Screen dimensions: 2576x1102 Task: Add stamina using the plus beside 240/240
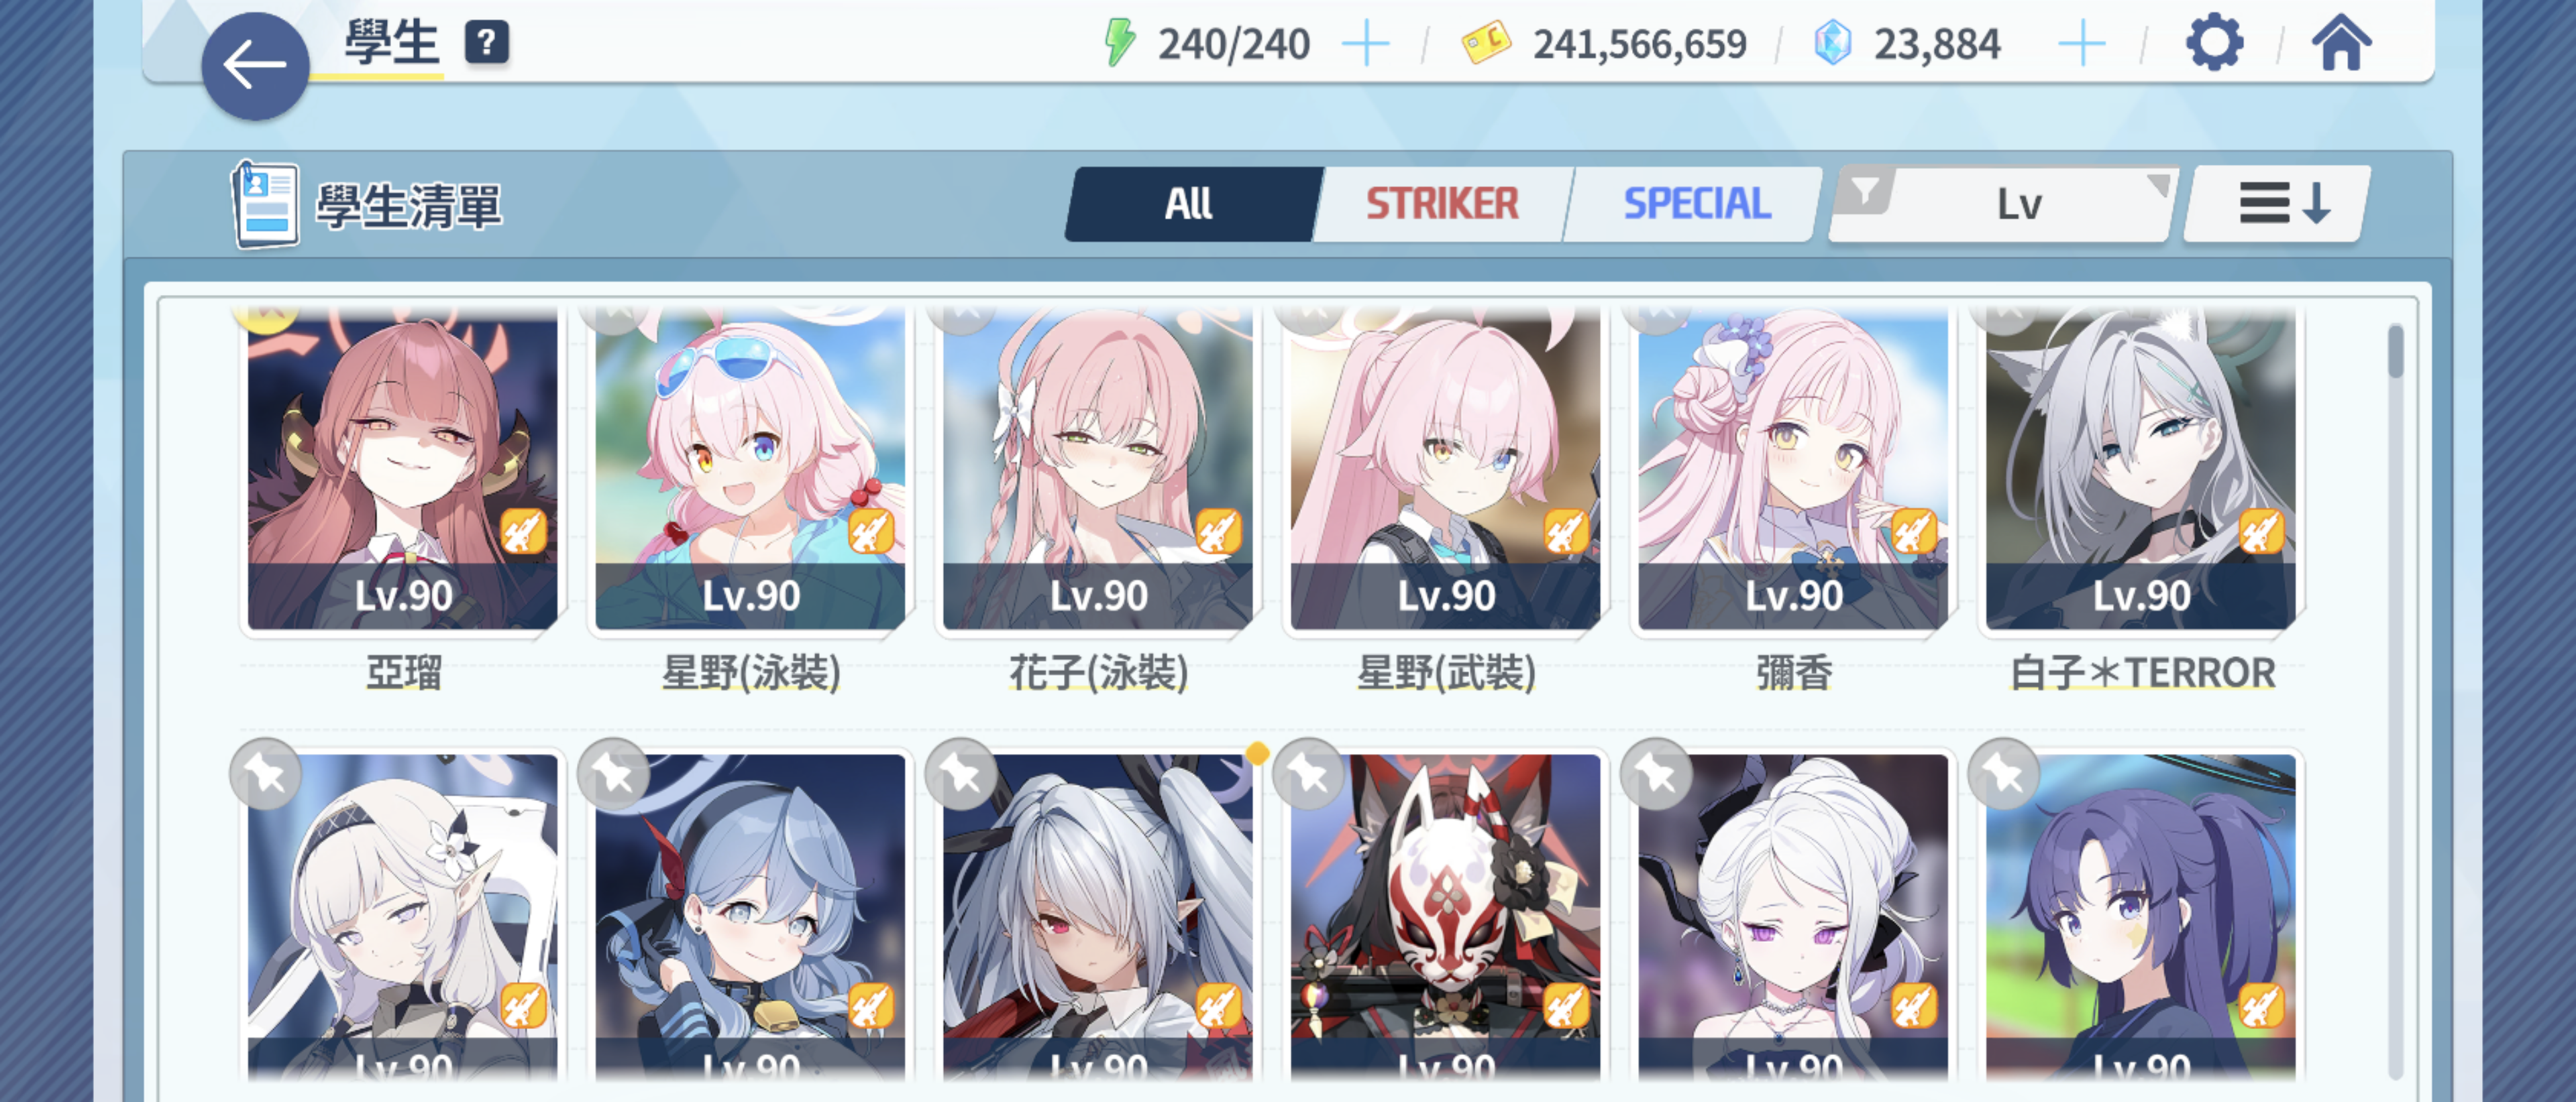tap(1365, 44)
